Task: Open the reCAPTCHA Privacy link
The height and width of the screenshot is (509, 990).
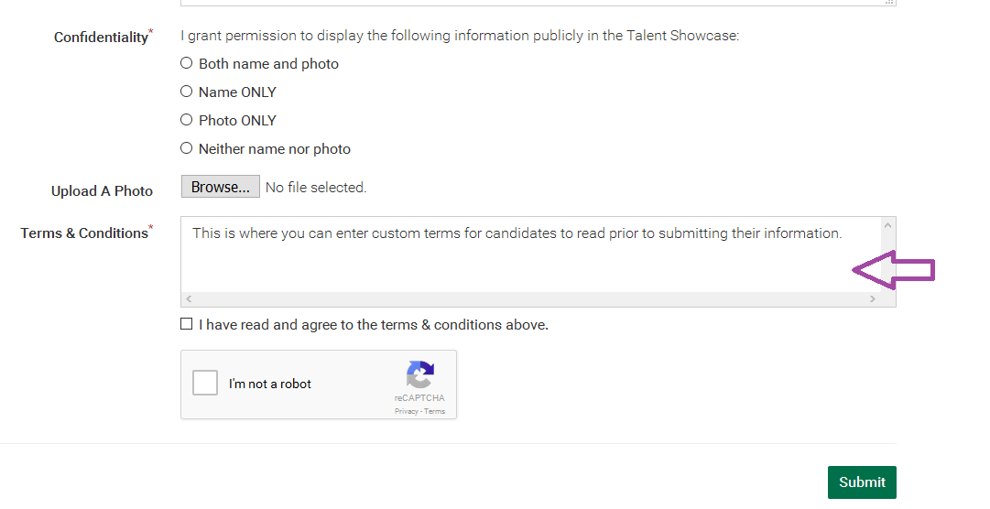Action: click(407, 411)
